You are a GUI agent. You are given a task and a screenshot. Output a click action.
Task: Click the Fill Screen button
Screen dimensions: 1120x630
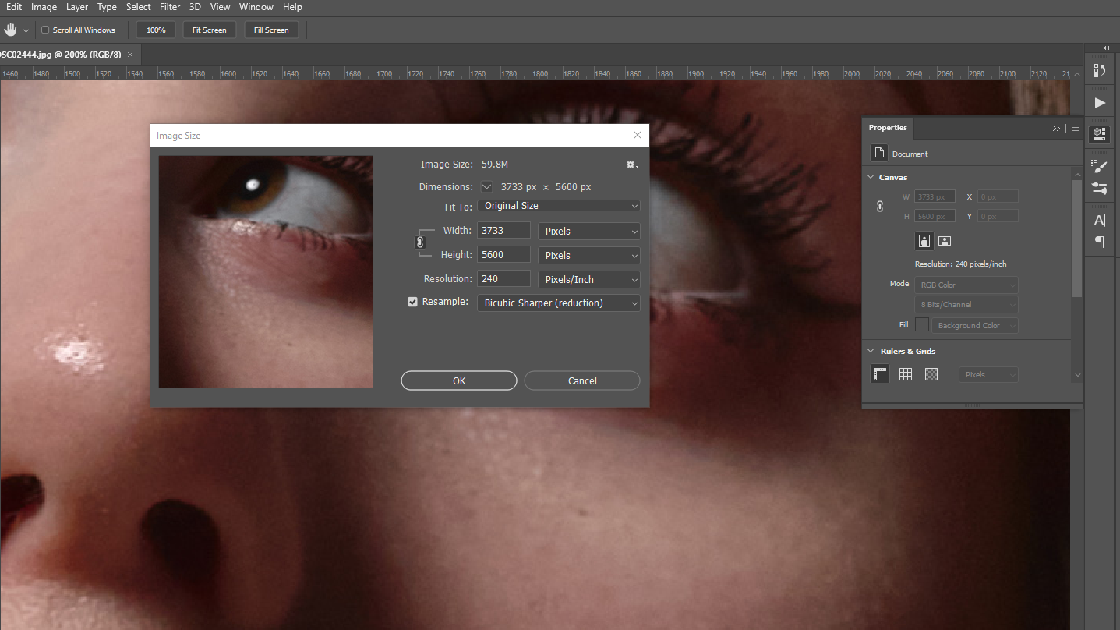[271, 30]
